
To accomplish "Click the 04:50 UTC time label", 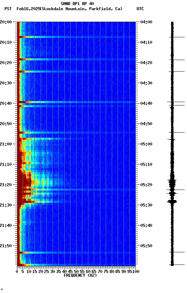I will point(146,124).
